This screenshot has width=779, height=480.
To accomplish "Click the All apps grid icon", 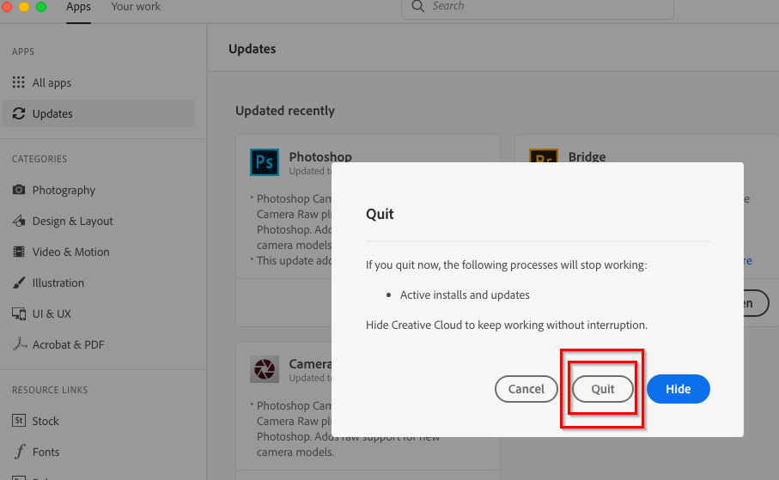I will tap(19, 82).
